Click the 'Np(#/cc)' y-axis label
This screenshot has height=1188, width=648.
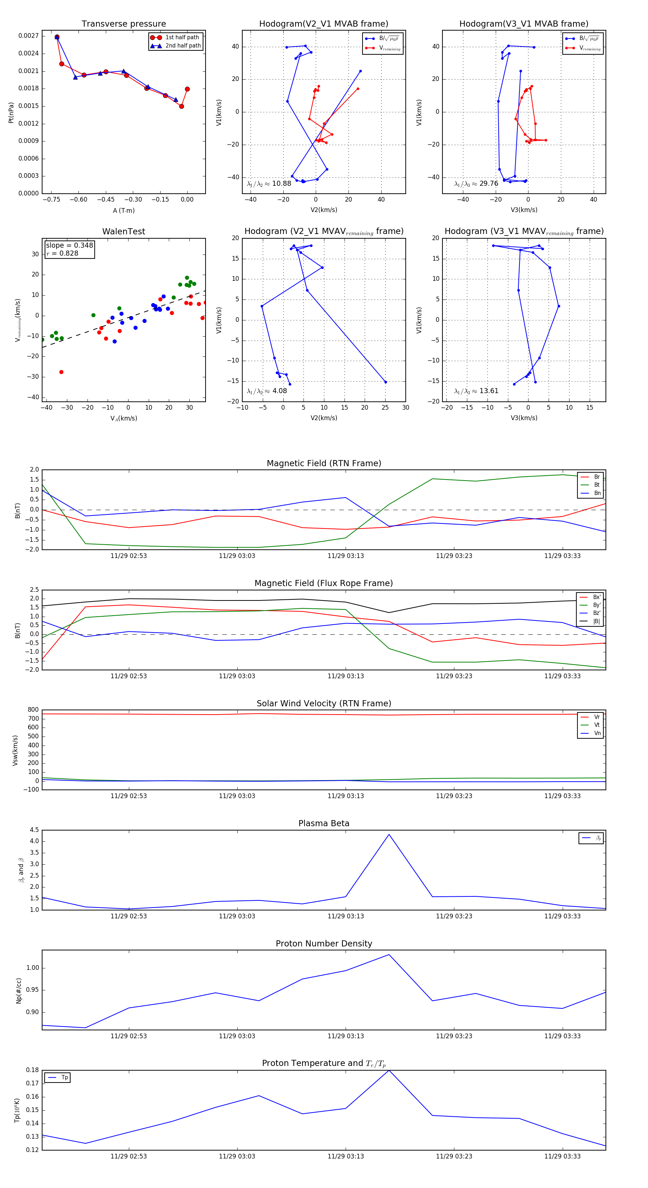click(19, 990)
